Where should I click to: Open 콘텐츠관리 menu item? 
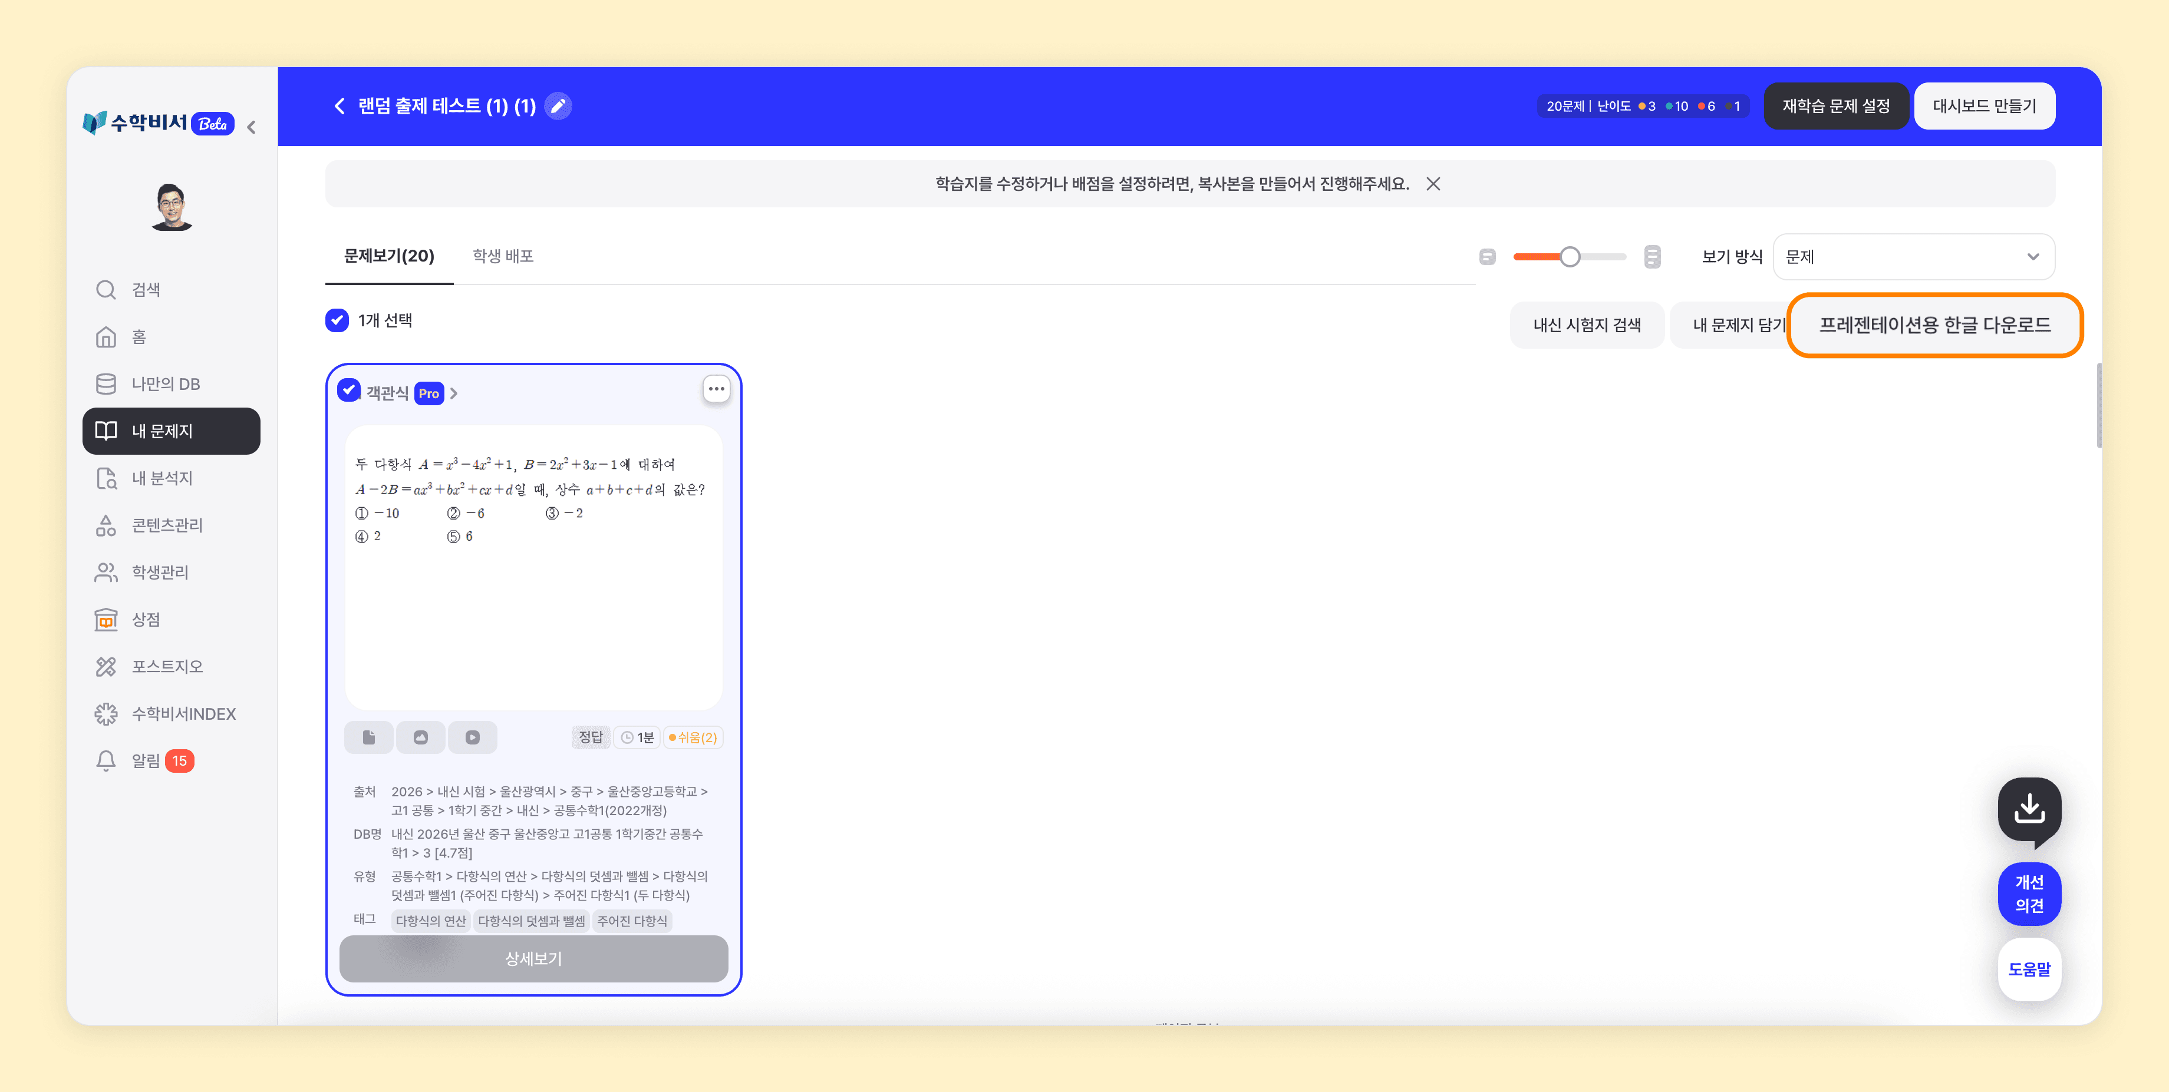point(171,525)
